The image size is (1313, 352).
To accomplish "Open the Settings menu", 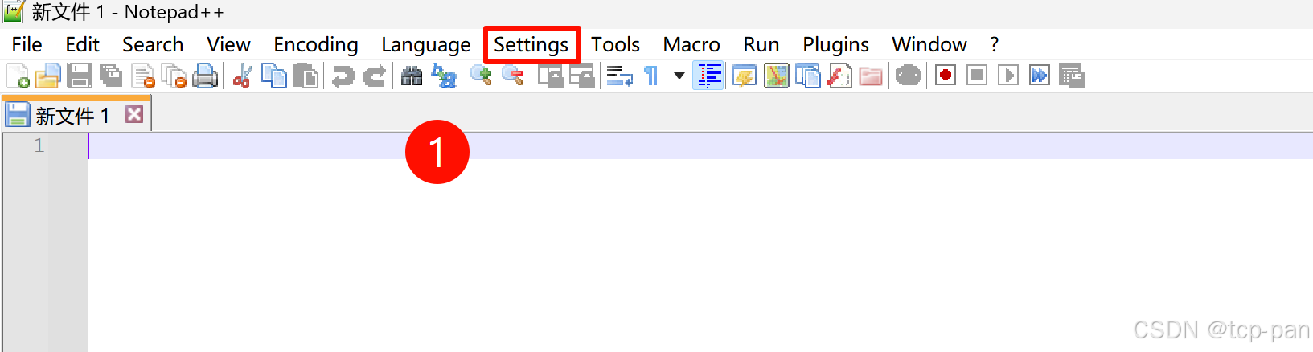I will tap(531, 45).
